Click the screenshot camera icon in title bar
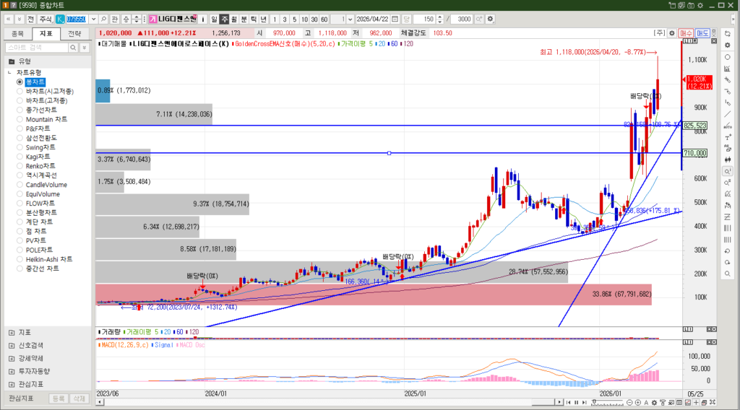The width and height of the screenshot is (740, 410). tap(689, 6)
